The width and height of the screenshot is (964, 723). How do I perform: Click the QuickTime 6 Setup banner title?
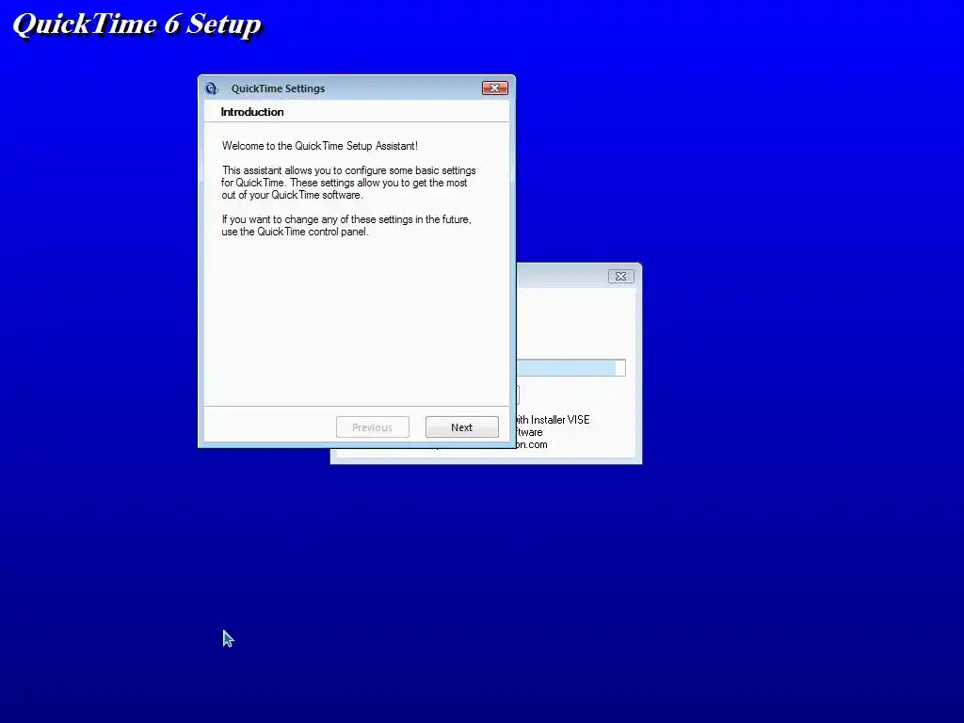(137, 24)
